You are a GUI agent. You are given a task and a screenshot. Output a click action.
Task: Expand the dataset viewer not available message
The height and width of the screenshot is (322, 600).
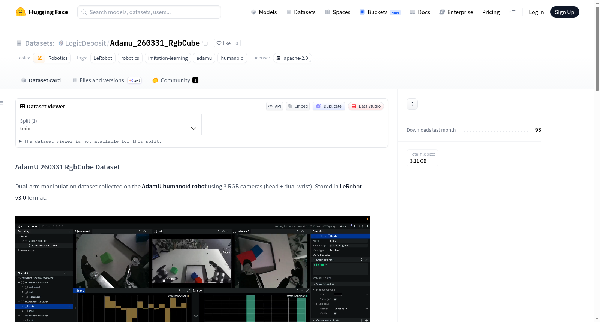pyautogui.click(x=90, y=141)
